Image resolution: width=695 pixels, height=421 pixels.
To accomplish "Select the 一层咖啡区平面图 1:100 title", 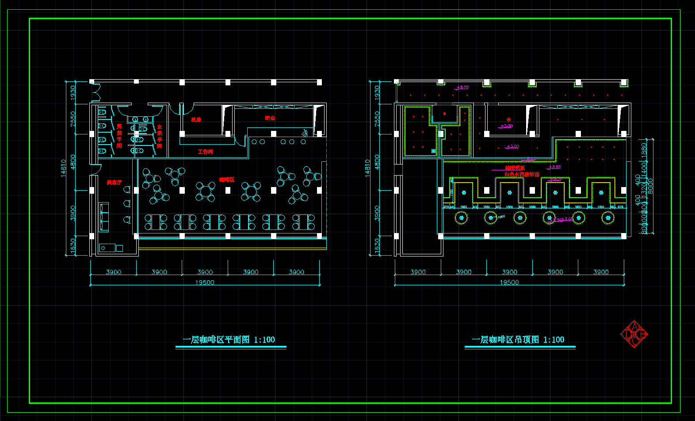I will 229,340.
